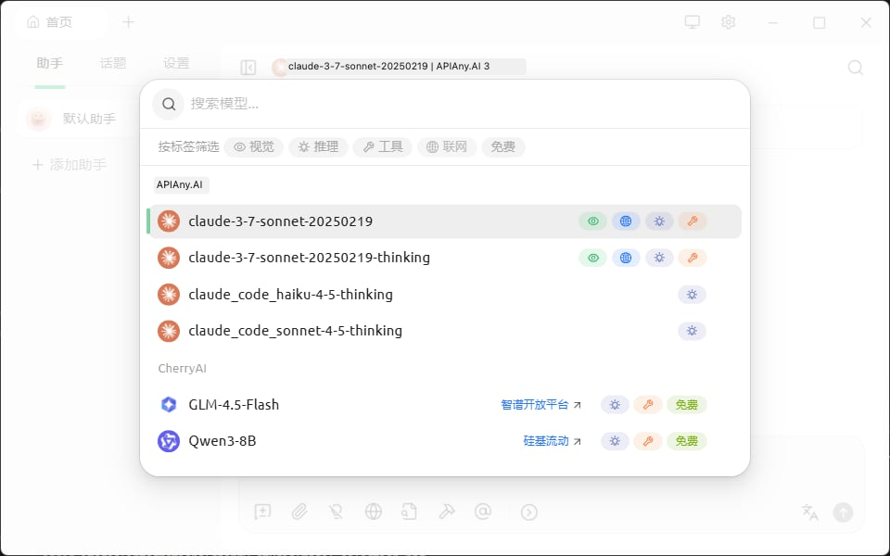The height and width of the screenshot is (556, 890).
Task: Click 添加助手 button
Action: point(70,165)
